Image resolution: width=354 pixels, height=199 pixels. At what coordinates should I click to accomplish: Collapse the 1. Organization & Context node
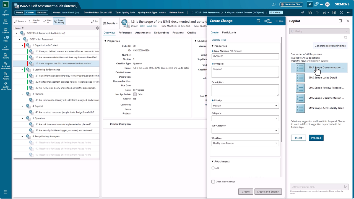point(22,45)
